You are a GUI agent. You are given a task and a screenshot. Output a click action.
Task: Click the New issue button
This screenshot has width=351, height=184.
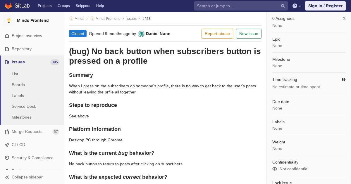click(x=249, y=34)
